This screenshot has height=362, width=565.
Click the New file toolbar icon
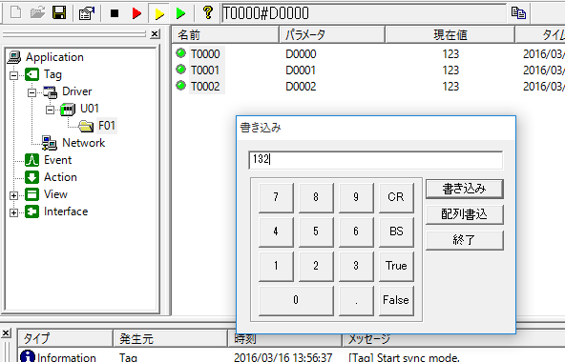[15, 13]
